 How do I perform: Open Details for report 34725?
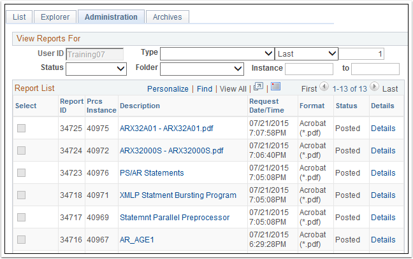click(383, 129)
